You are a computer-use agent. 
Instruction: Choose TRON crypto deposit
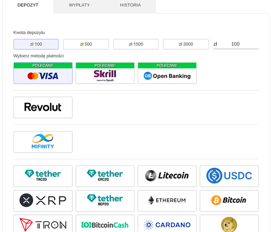click(x=43, y=224)
